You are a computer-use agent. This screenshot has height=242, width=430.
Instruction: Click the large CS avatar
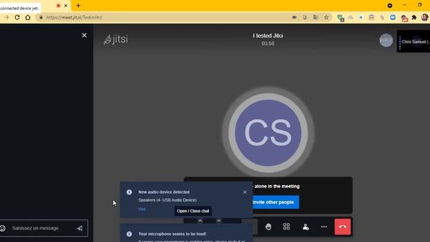(268, 133)
